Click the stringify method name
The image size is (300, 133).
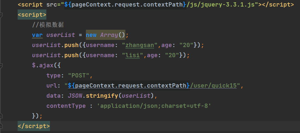102,96
